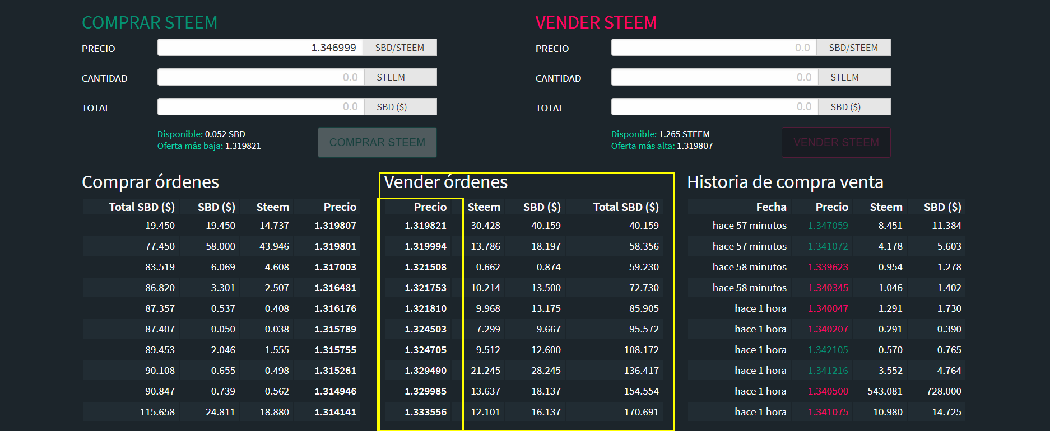This screenshot has height=431, width=1050.
Task: Click trade history price 1.340500
Action: pyautogui.click(x=828, y=391)
